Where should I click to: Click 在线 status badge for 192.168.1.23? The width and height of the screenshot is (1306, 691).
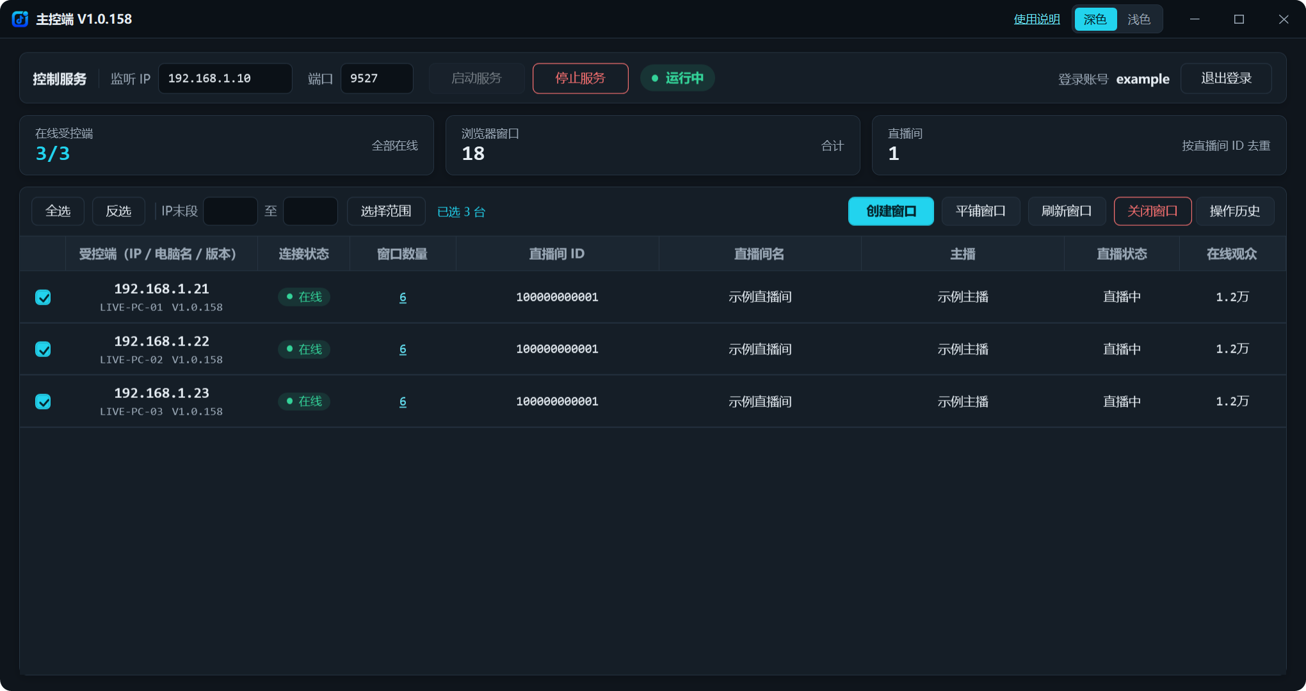tap(304, 401)
